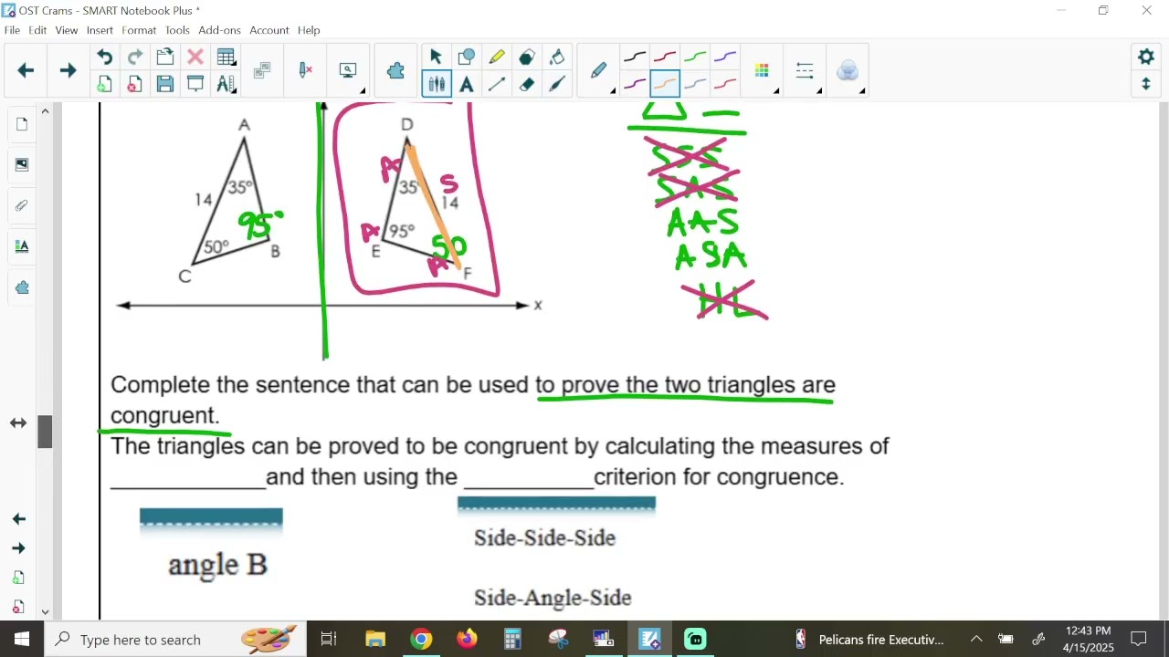Viewport: 1169px width, 657px height.
Task: Open the Page Sorter side tab
Action: click(21, 124)
